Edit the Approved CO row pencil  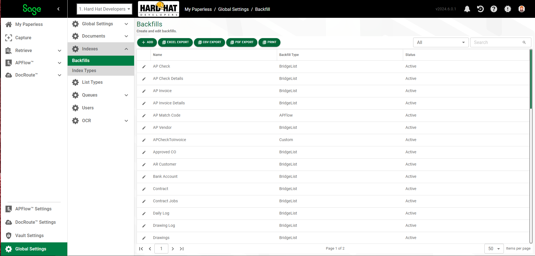144,152
